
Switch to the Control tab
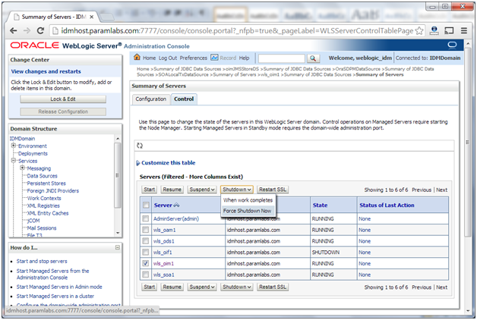pos(184,99)
